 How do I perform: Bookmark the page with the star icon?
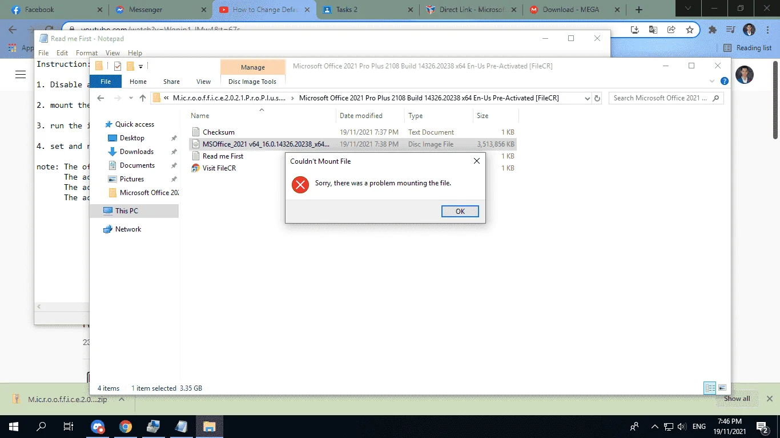coord(690,30)
